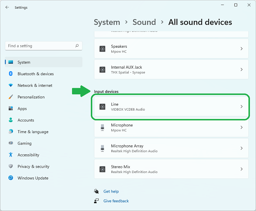Open Line VIDBOX device chevron
Image resolution: width=256 pixels, height=211 pixels.
tap(242, 107)
